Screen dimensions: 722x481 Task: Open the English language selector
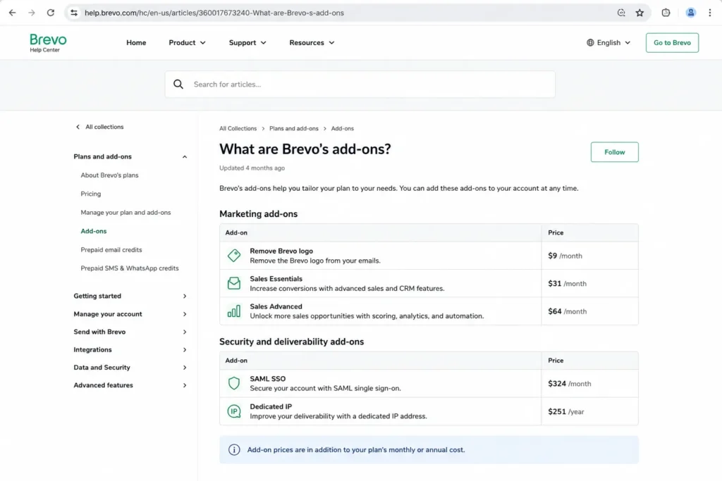click(x=608, y=43)
